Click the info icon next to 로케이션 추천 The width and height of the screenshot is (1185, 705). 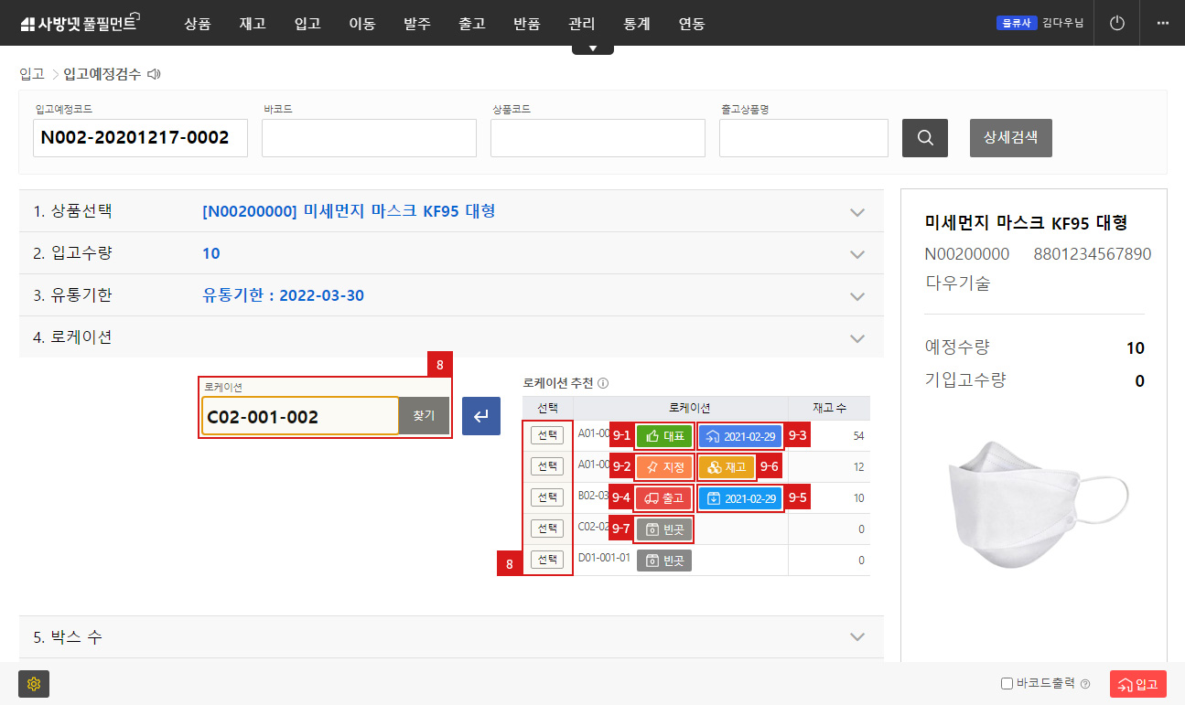603,383
